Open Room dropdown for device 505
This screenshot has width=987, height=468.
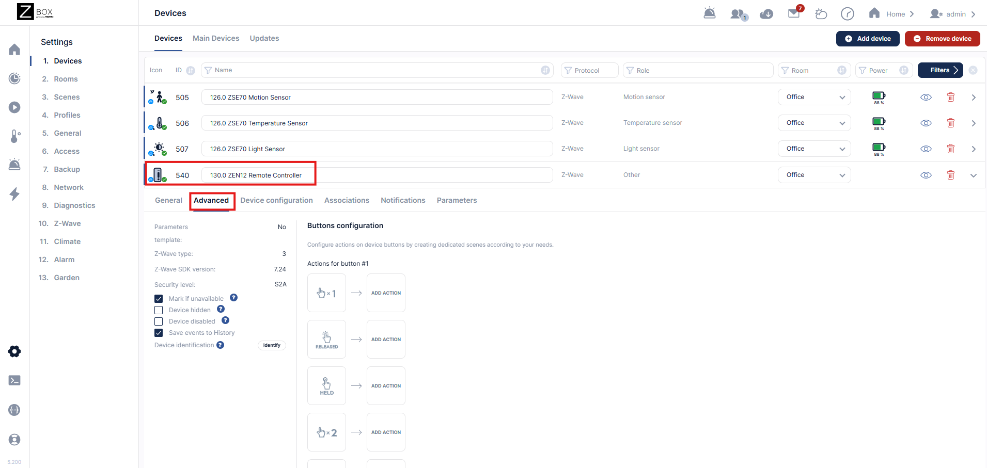[814, 97]
